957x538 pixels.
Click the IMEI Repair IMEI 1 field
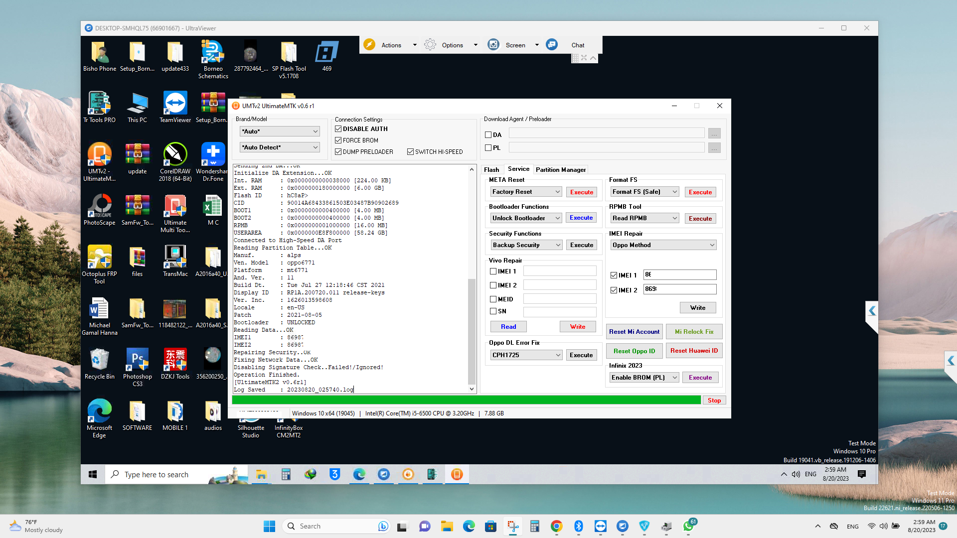tap(680, 274)
